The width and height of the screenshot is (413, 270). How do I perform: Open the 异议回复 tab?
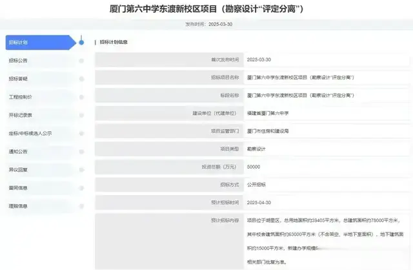(x=41, y=170)
